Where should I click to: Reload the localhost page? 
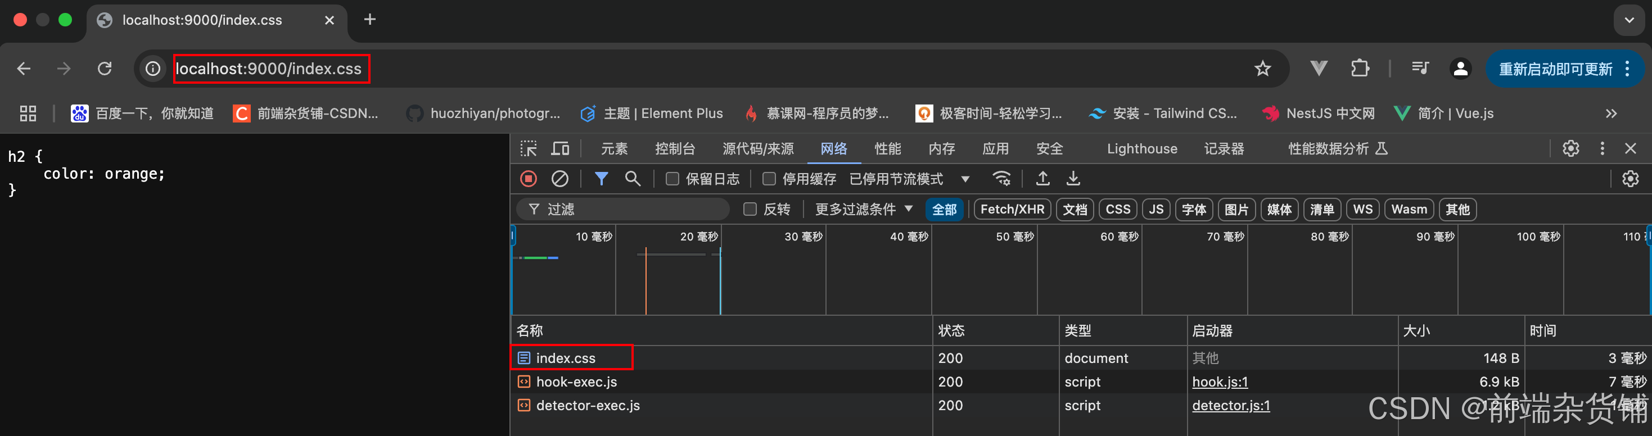tap(105, 69)
